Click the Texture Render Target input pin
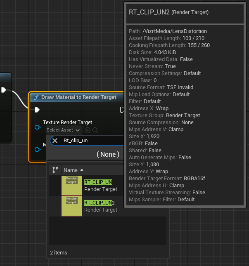The image size is (249, 266). pyautogui.click(x=37, y=127)
